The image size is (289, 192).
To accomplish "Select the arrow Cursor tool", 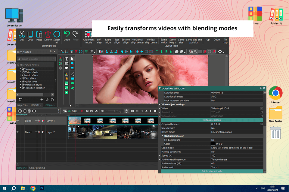I will [72, 59].
